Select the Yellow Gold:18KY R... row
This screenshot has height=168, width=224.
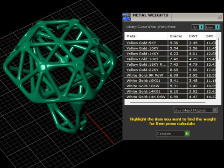coord(170,64)
